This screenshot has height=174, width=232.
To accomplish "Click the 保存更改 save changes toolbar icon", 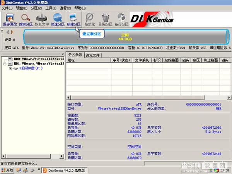I will (10, 20).
